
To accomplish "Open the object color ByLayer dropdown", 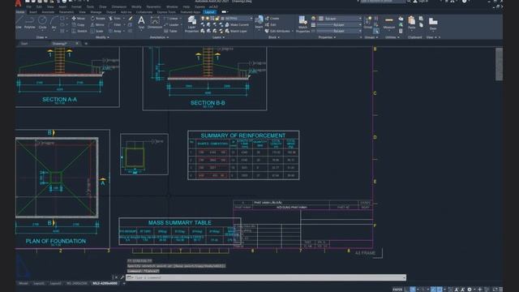I will pyautogui.click(x=341, y=19).
